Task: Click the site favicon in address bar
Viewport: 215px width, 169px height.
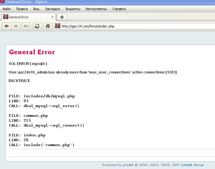Action: point(58,26)
